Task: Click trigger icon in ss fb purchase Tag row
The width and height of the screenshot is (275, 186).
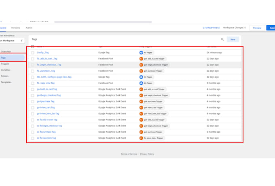Action: click(141, 132)
